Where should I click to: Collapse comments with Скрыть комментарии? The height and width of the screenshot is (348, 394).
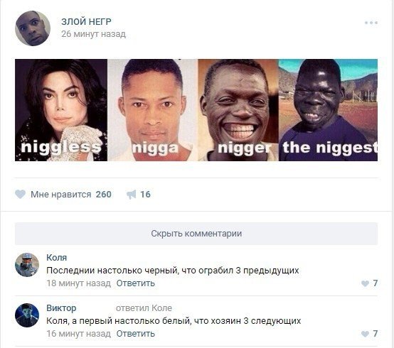tap(196, 234)
